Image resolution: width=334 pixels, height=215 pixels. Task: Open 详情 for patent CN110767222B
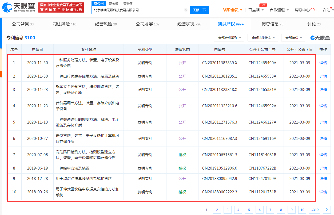pyautogui.click(x=323, y=168)
